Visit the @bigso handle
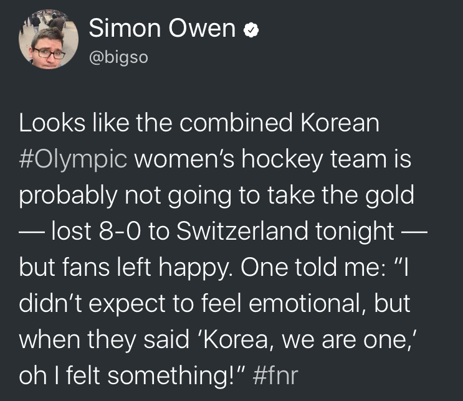Image resolution: width=463 pixels, height=401 pixels. coord(119,57)
